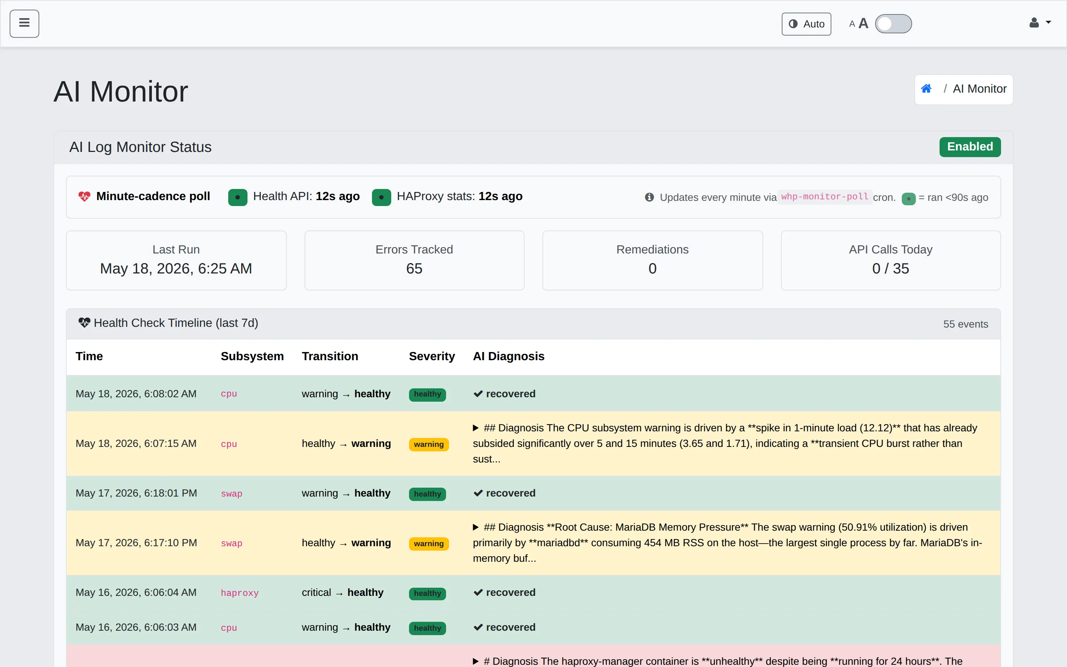Click the HAProxy stats: 12s ago label
The image size is (1067, 667).
point(459,196)
